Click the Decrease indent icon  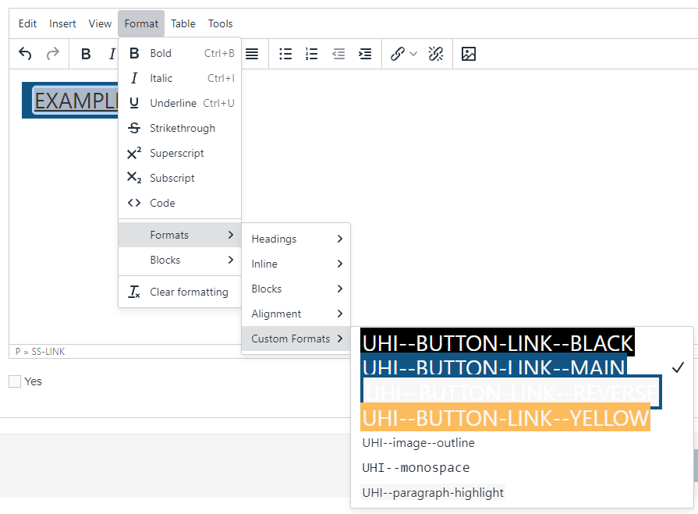click(338, 54)
